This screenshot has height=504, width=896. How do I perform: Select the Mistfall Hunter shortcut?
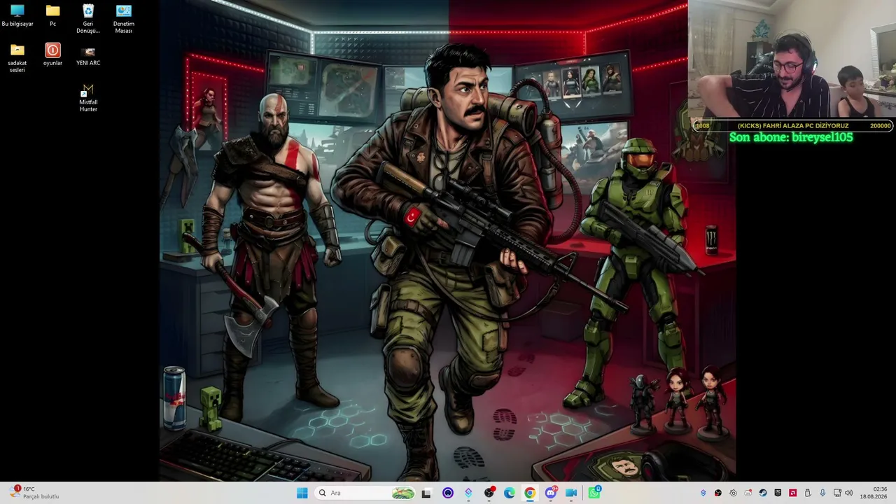pyautogui.click(x=88, y=97)
